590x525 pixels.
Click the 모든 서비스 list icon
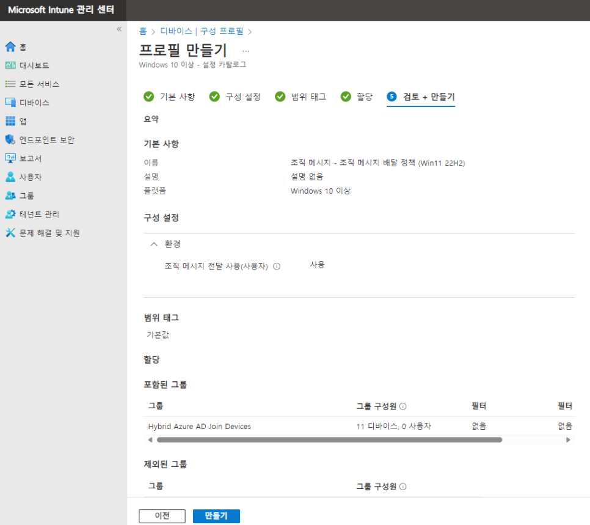click(x=10, y=84)
